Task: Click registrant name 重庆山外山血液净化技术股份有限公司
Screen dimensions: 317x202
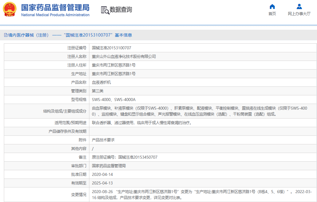Action: 124,56
